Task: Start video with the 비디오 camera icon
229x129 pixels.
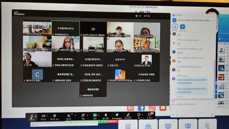Action: pyautogui.click(x=43, y=116)
